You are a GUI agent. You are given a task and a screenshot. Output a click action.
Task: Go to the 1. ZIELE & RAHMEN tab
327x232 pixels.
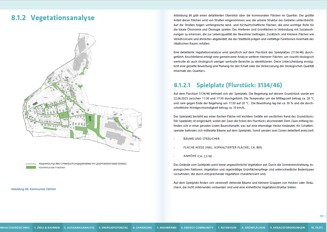[x=47, y=227]
